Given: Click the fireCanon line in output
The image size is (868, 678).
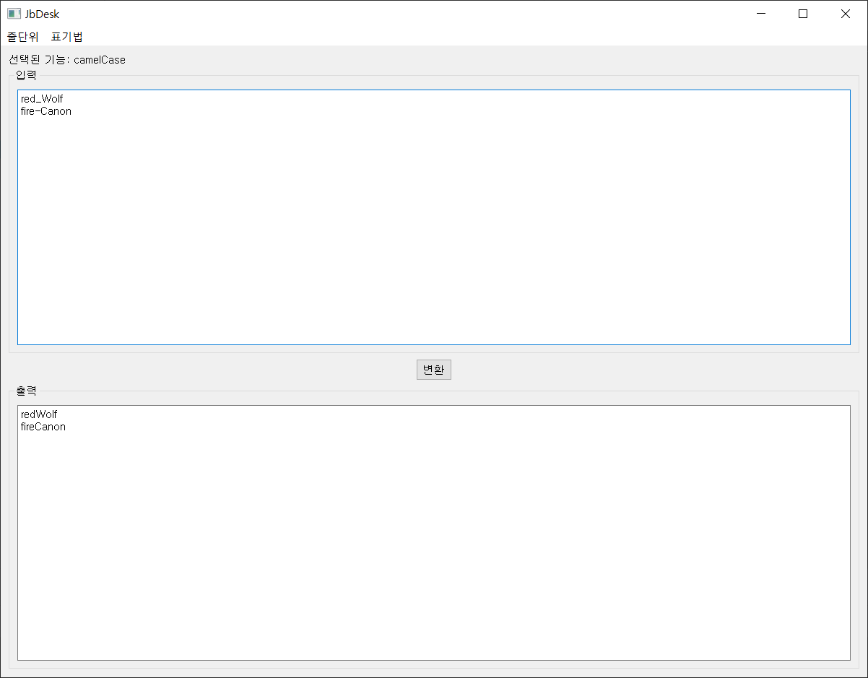Looking at the screenshot, I should 43,427.
